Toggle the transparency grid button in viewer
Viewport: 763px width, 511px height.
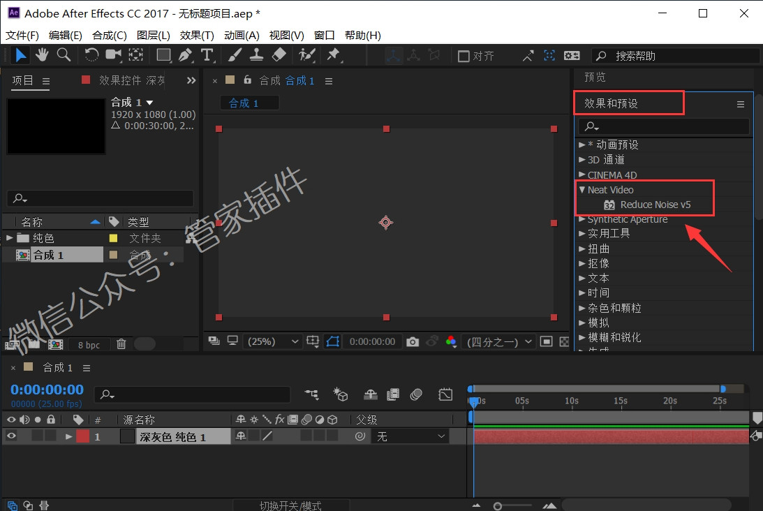tap(564, 341)
